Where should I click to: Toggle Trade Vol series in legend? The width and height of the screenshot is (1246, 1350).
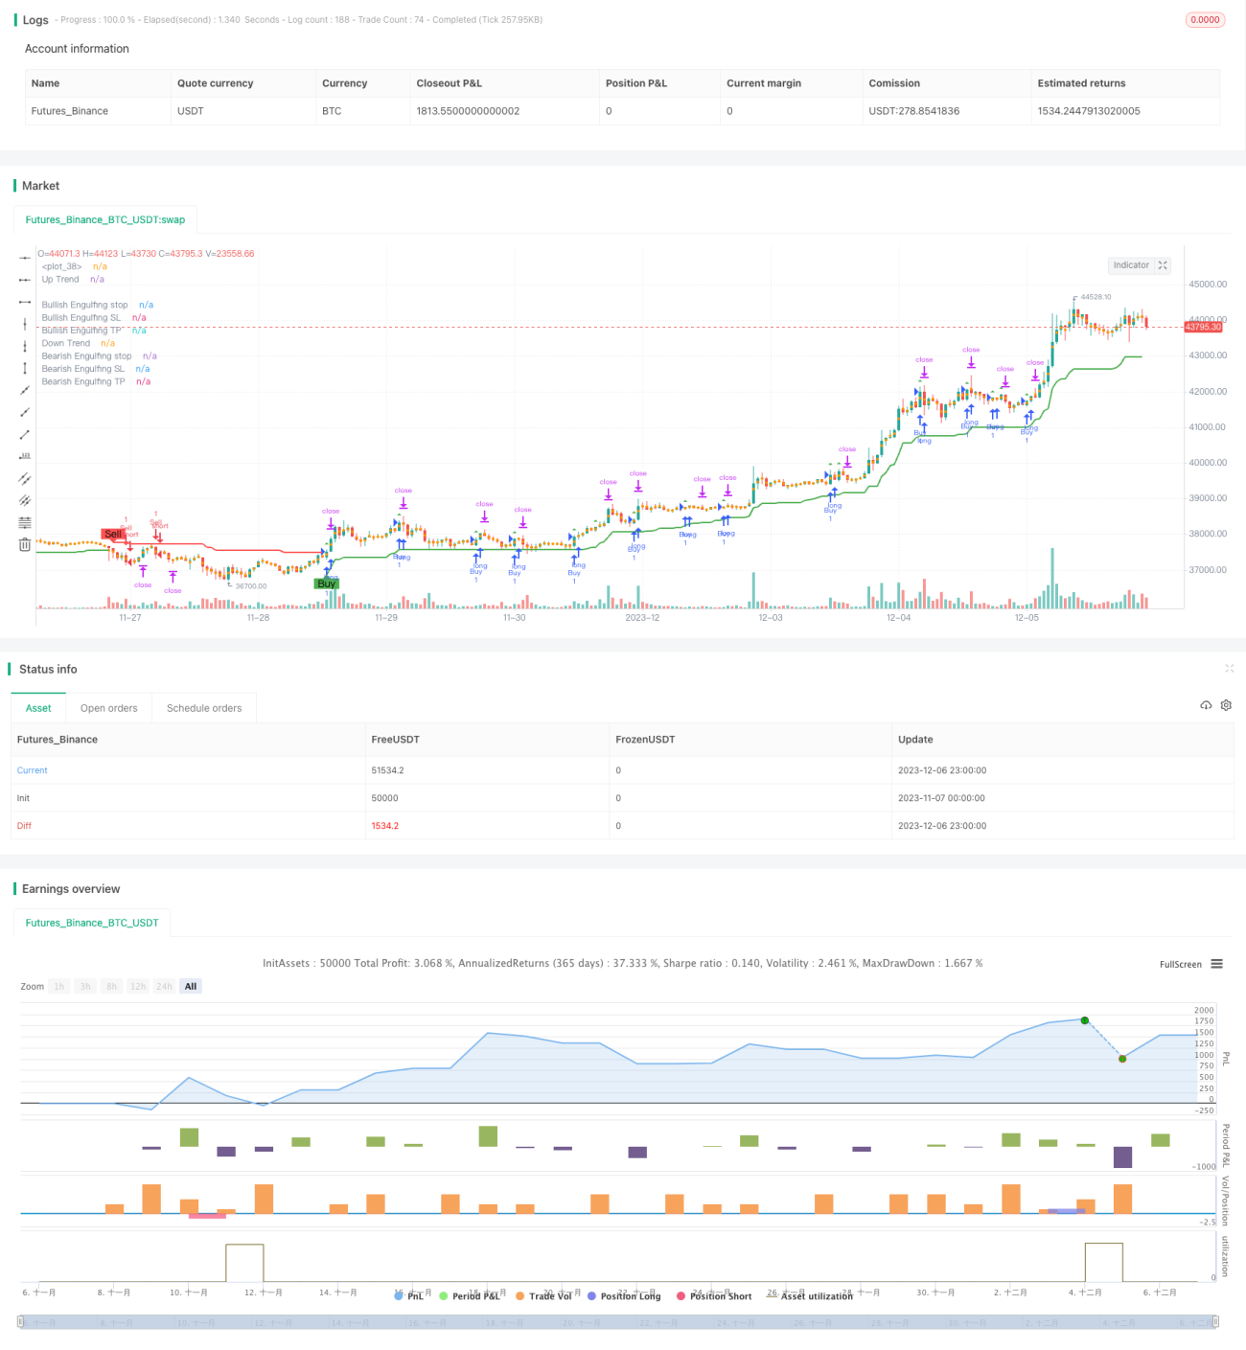(x=543, y=1295)
